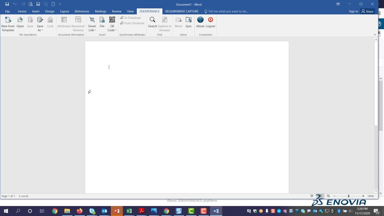The width and height of the screenshot is (384, 216).
Task: Click Revisions/Versions icon
Action: [78, 24]
